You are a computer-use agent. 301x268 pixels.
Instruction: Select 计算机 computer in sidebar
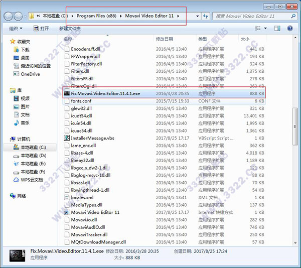point(20,139)
